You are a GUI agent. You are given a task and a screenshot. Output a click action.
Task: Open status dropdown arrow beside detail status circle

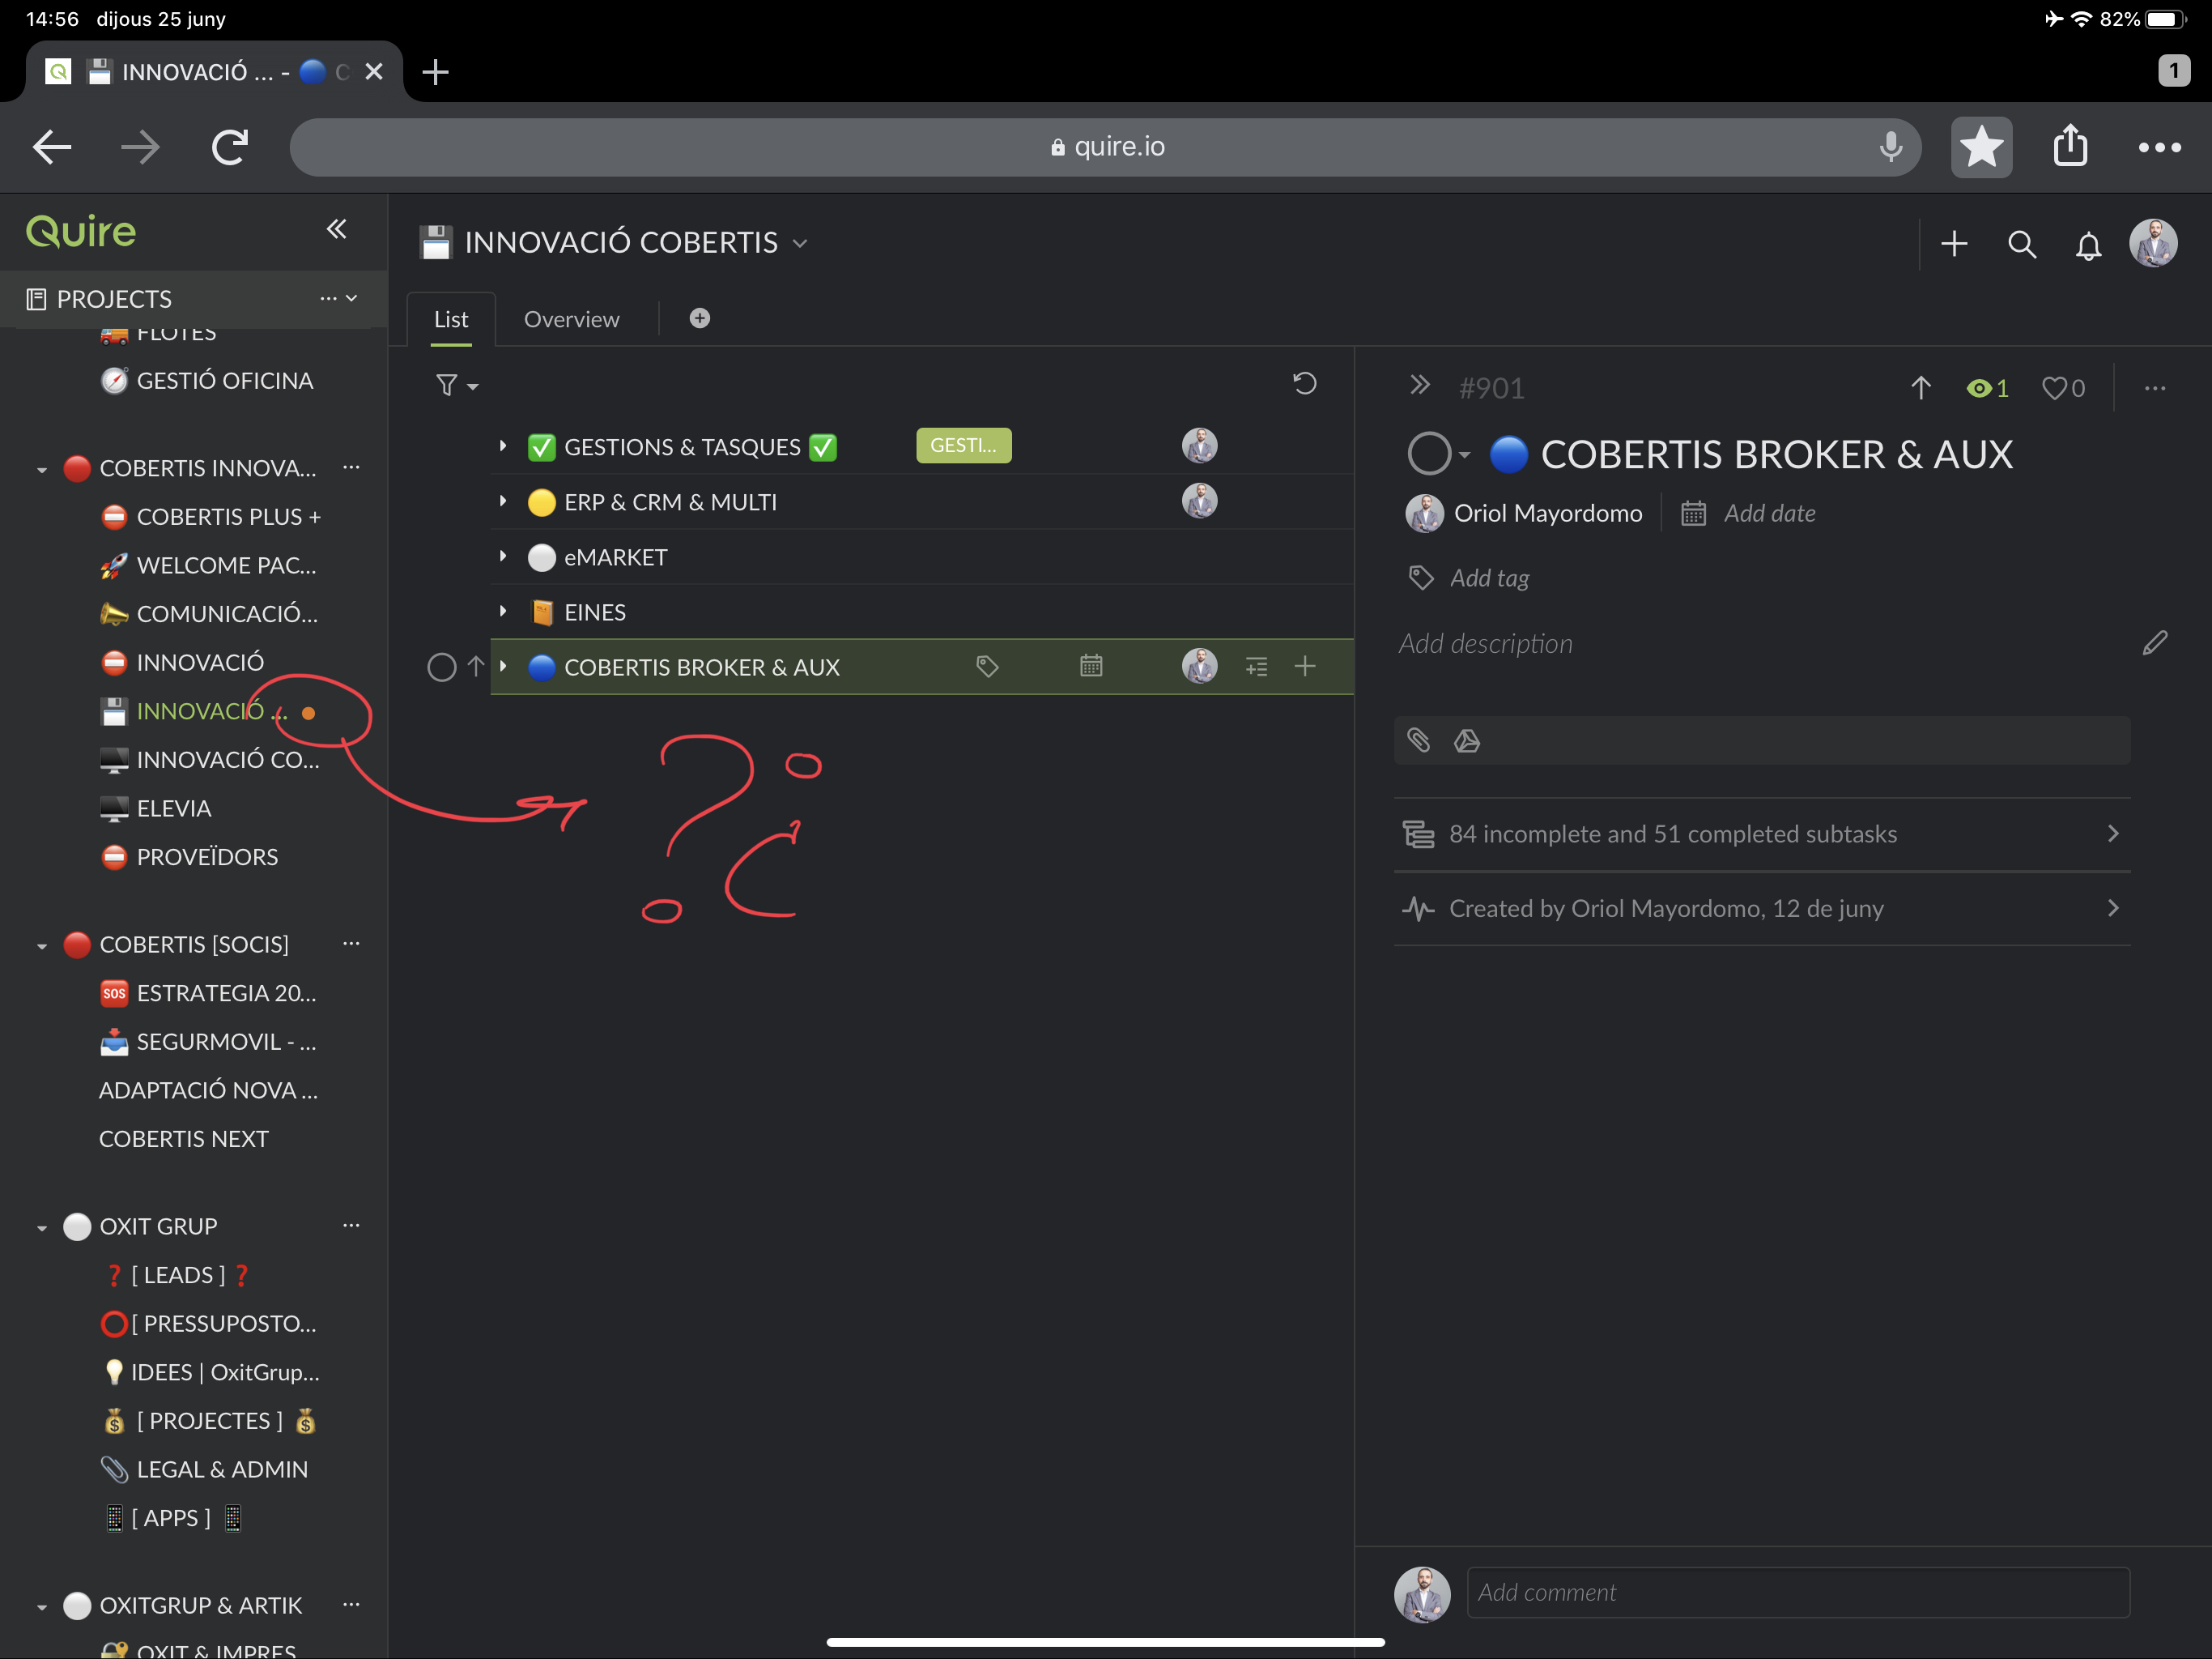pos(1465,455)
